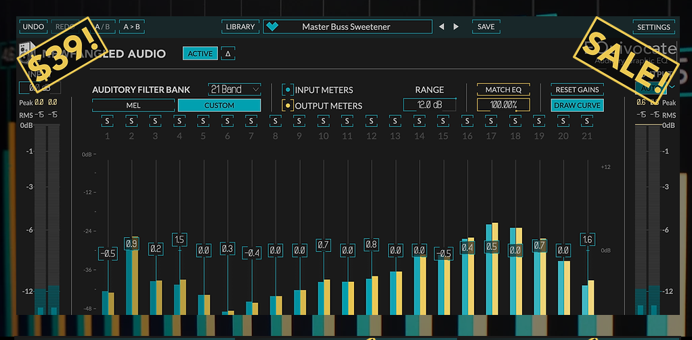Open the Master Buss Sweetener preset selector
Screen dimensions: 692x340
click(347, 27)
